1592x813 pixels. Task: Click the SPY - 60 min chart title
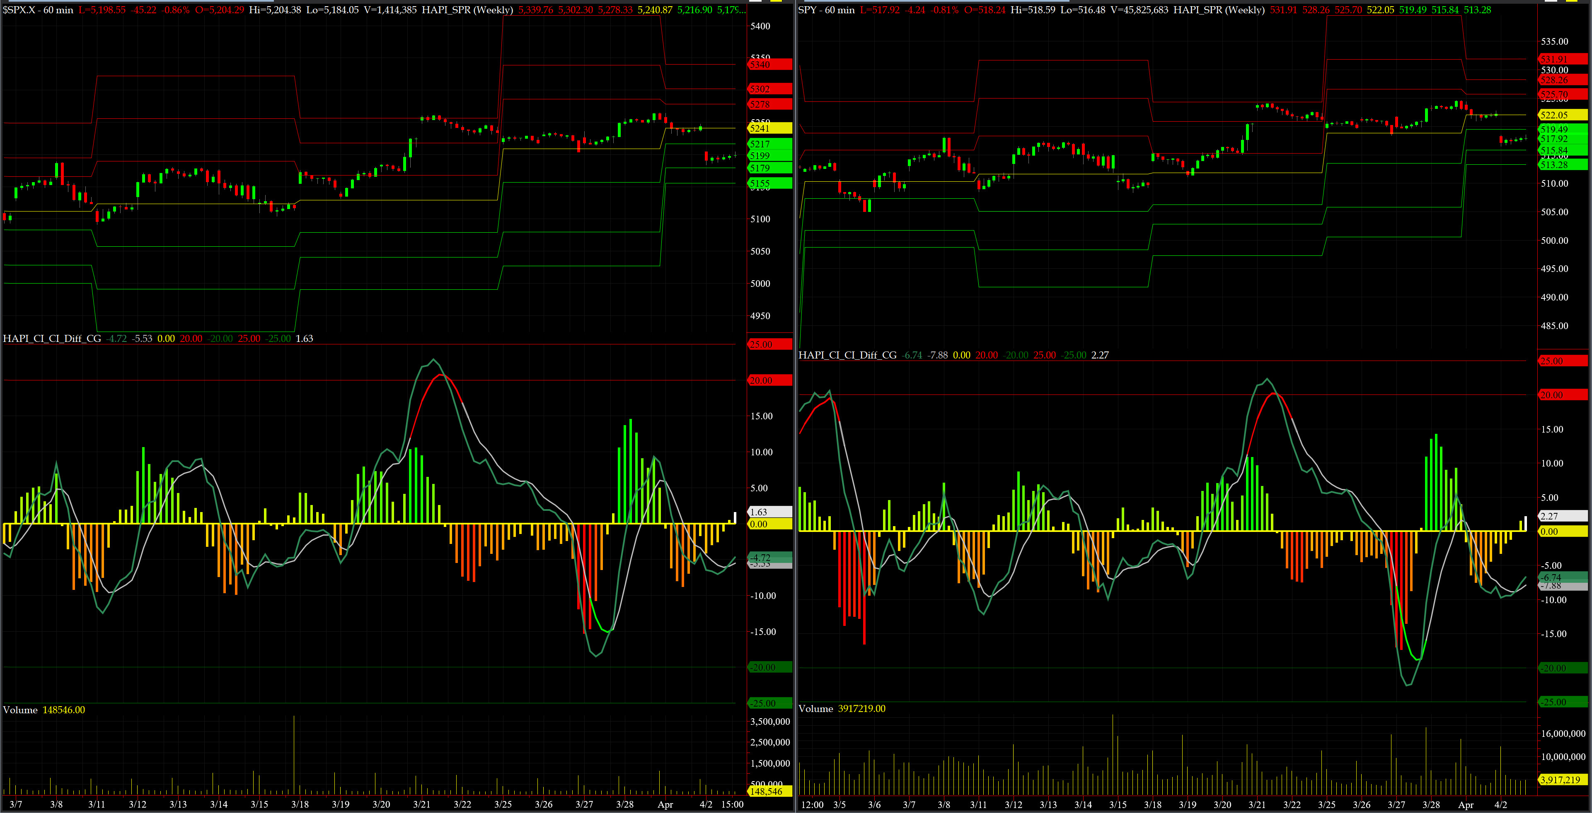(x=826, y=10)
